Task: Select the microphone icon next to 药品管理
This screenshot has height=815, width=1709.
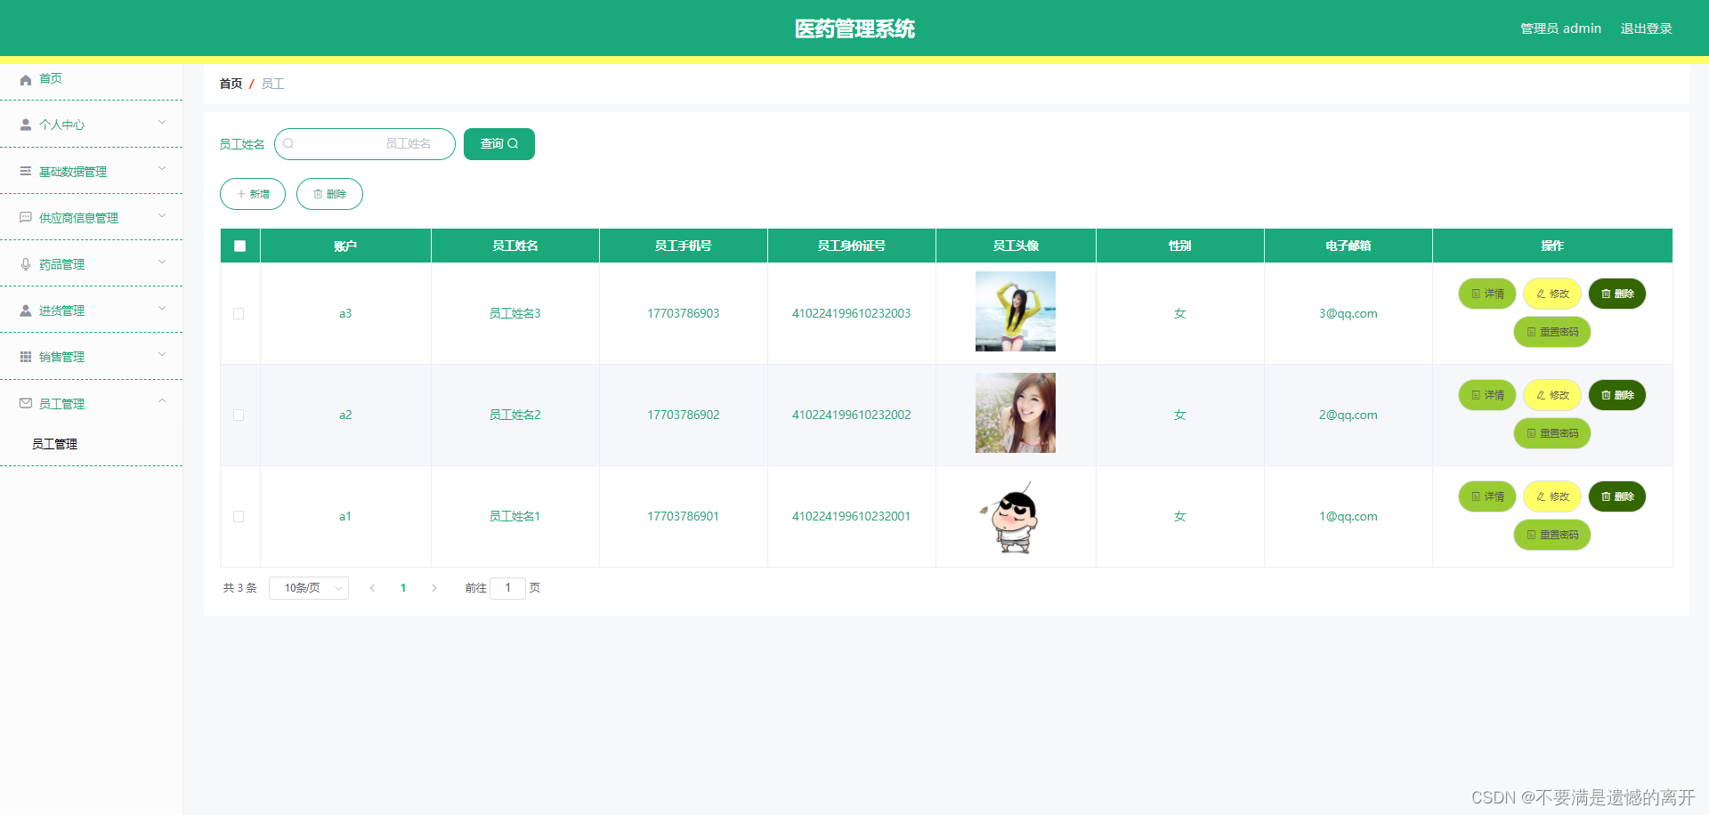Action: (x=26, y=262)
